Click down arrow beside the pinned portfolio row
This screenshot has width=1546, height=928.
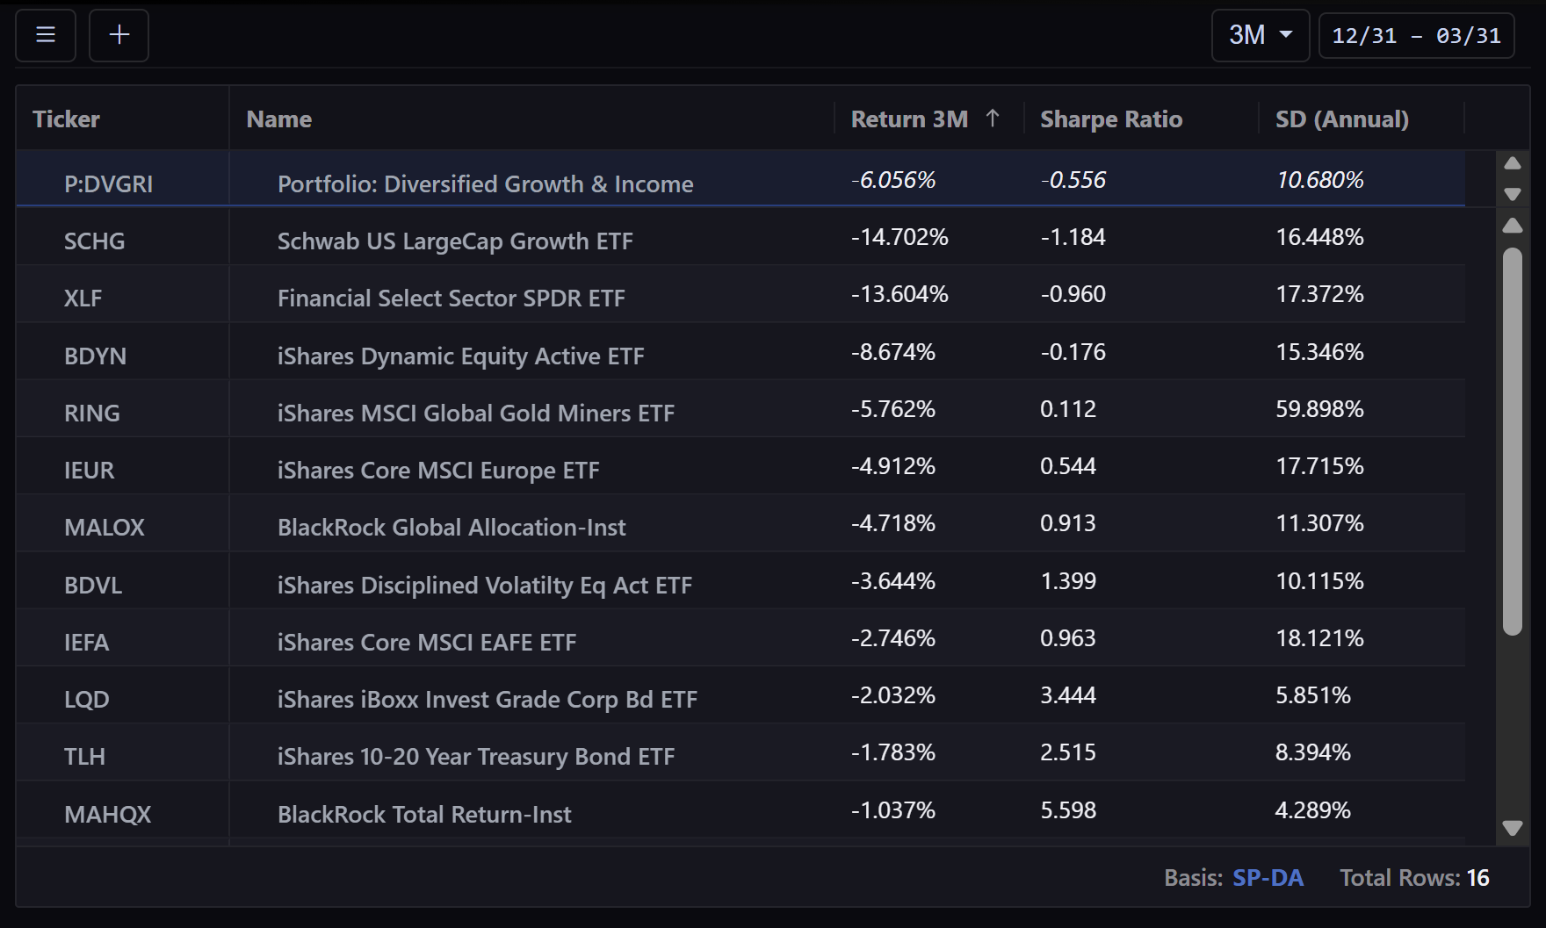1513,194
